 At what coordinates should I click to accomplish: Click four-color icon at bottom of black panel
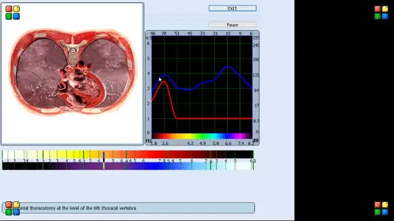[381, 208]
